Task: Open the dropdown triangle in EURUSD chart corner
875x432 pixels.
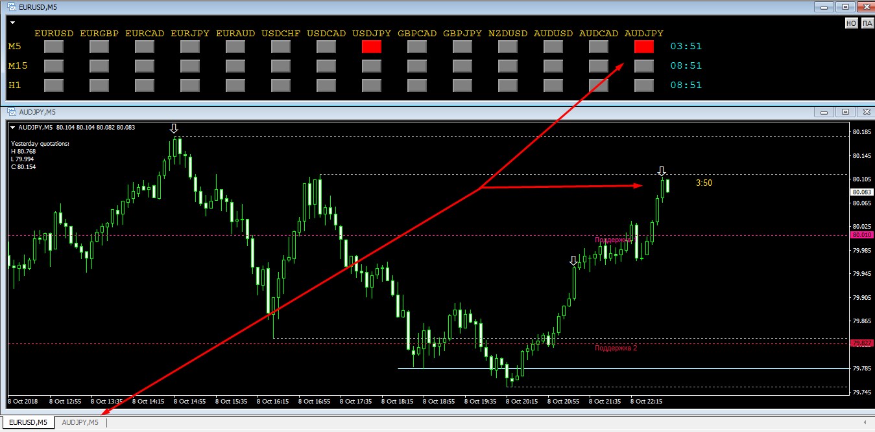Action: [x=12, y=23]
